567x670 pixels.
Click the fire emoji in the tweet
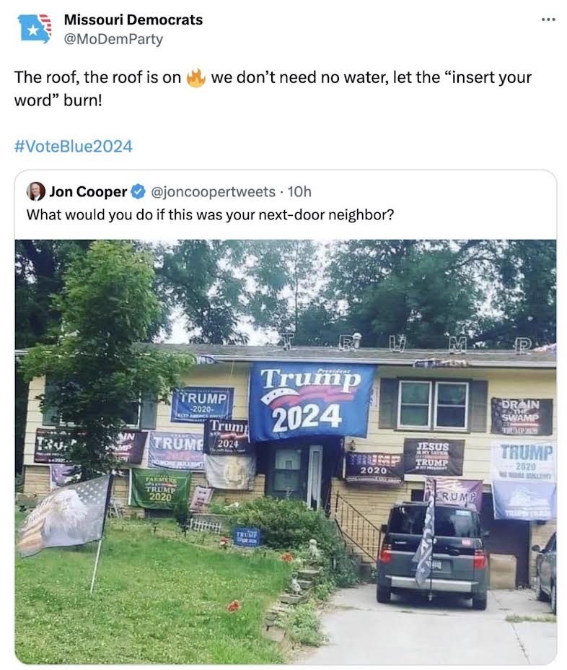tap(196, 77)
